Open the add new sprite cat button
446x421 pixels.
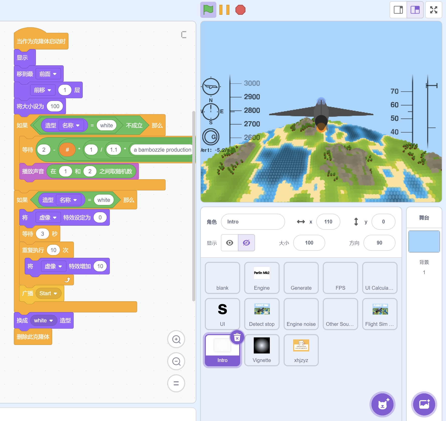click(x=382, y=404)
